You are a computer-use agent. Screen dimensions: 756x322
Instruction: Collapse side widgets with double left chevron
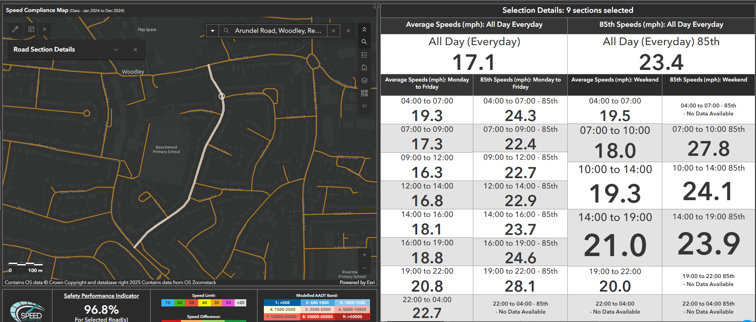click(364, 106)
